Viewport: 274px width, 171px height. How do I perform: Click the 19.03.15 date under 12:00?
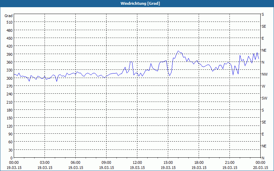click(x=137, y=168)
